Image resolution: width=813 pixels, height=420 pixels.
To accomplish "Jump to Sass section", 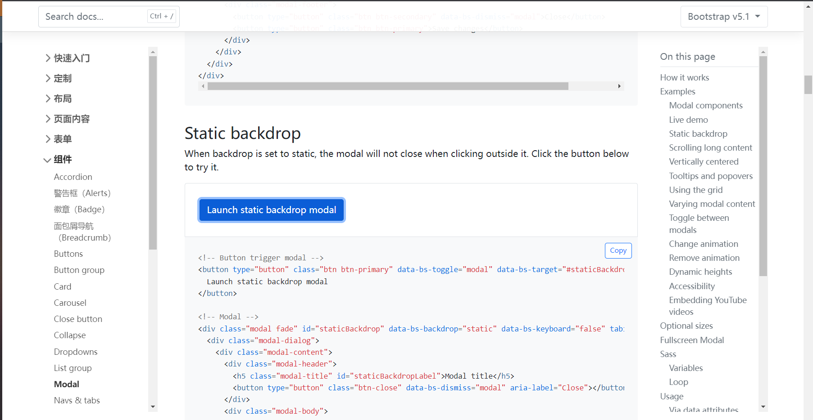I will (668, 354).
